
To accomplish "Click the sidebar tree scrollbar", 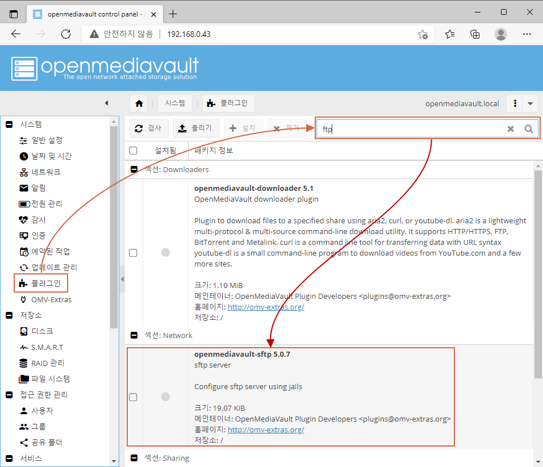I will coord(114,227).
